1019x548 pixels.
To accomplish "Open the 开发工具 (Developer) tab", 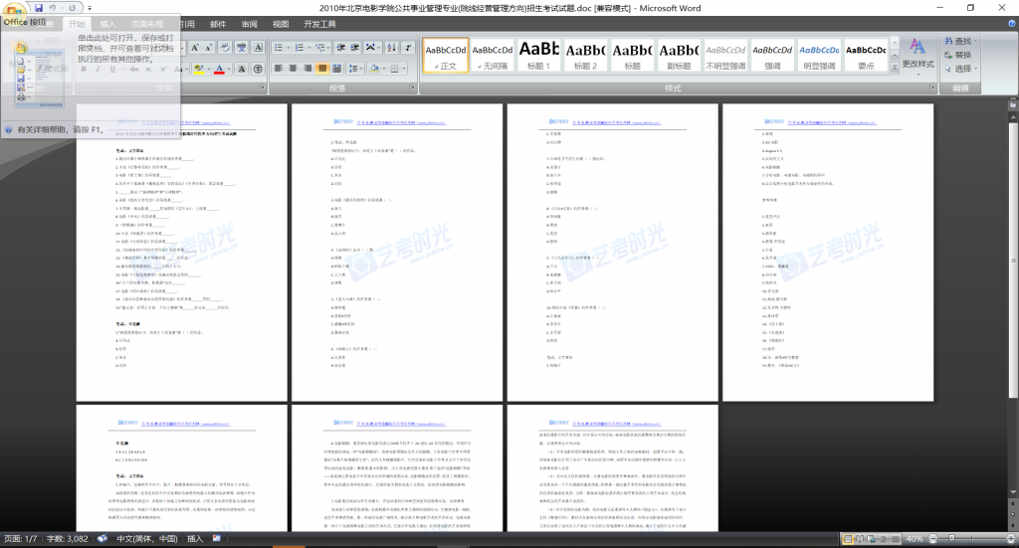I will point(319,24).
